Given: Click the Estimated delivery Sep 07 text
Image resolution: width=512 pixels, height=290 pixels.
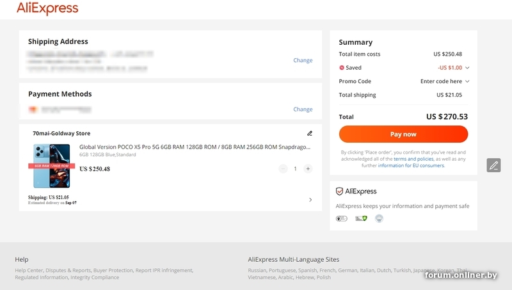Looking at the screenshot, I should tap(52, 203).
